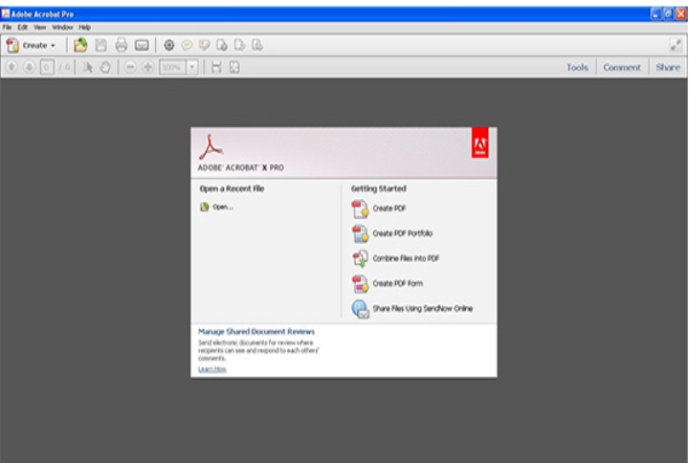Open the zoom level dropdown arrow
689x463 pixels.
(192, 67)
